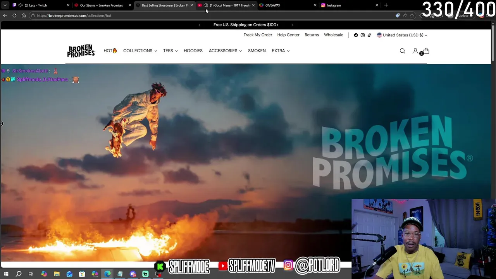Switch to the Lacy - Twitch tab
This screenshot has width=496, height=279.
pyautogui.click(x=41, y=5)
